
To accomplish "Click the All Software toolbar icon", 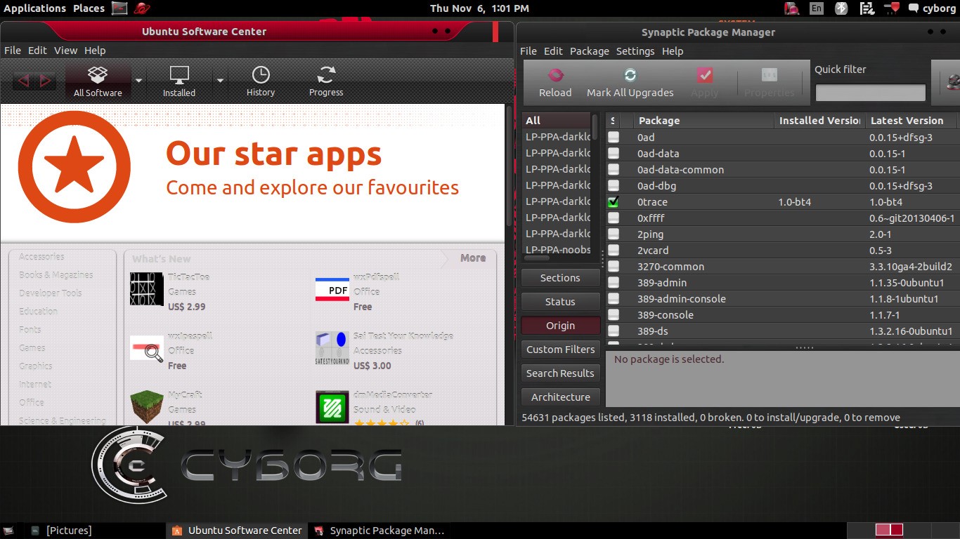I will pyautogui.click(x=98, y=76).
